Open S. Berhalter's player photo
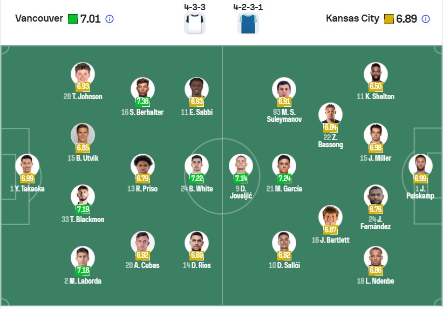Viewport: 443px width, 309px height. (142, 89)
